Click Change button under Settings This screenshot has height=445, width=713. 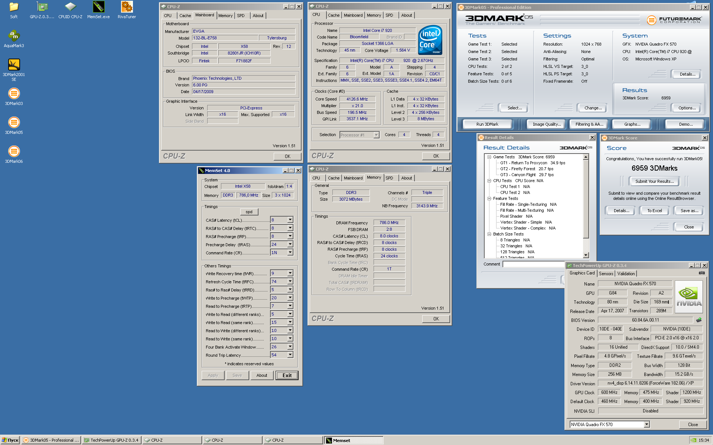[593, 108]
